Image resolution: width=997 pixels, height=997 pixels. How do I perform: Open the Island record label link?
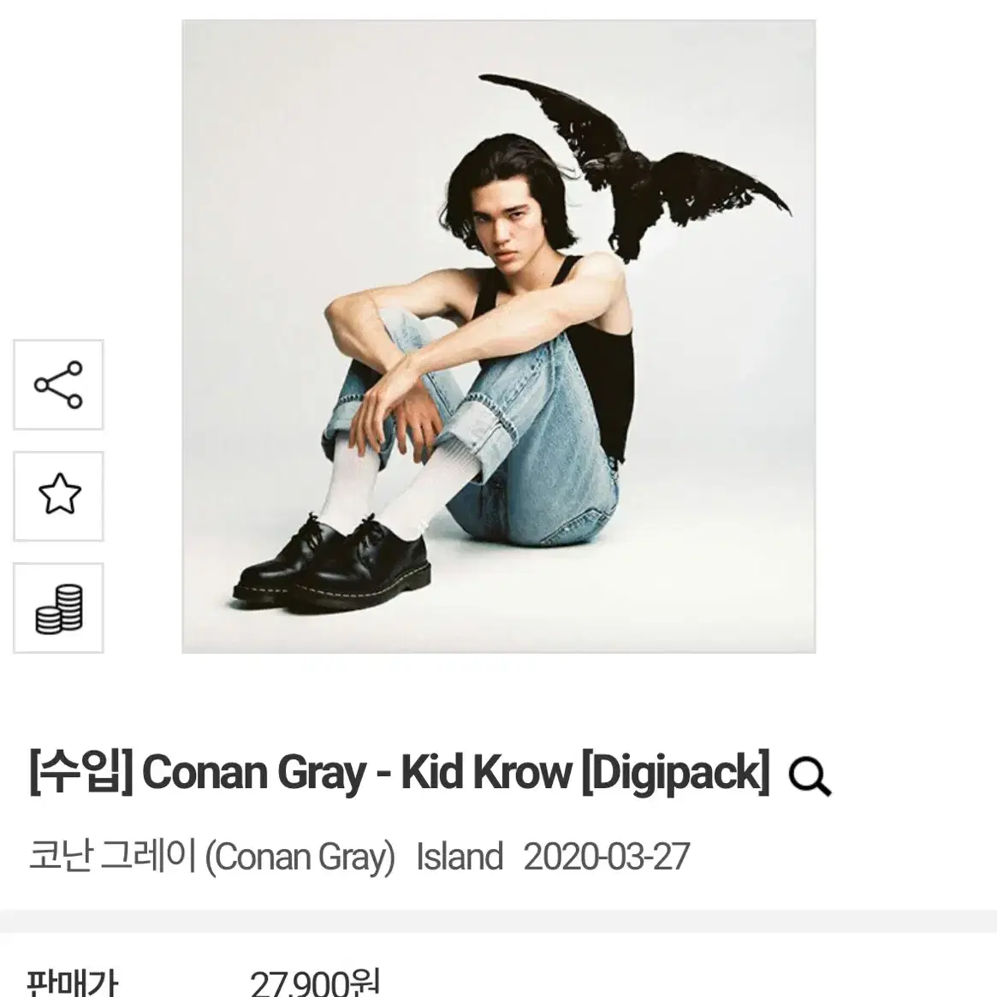(460, 856)
